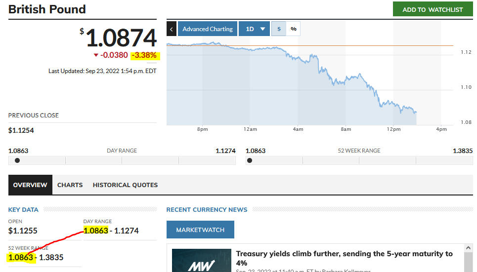Click the highlighted -3.38% change
The height and width of the screenshot is (272, 477).
(x=144, y=55)
